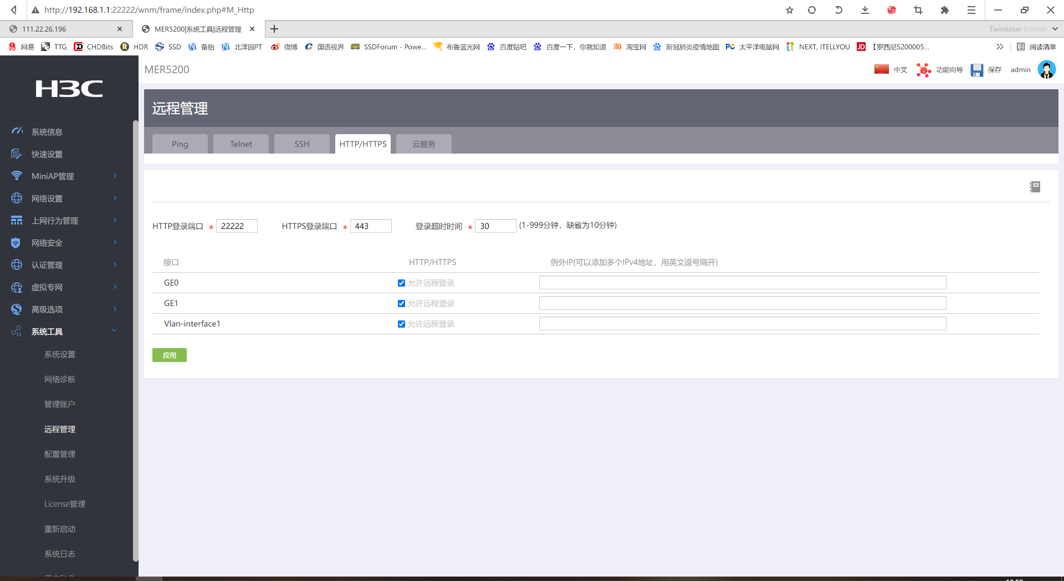Click the Network Settings globe icon

click(x=17, y=198)
